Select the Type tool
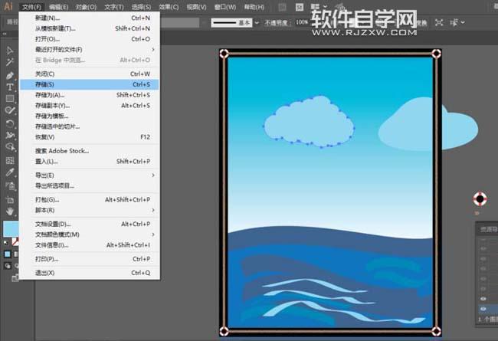Screen dimensions: 498x341 click(x=10, y=88)
